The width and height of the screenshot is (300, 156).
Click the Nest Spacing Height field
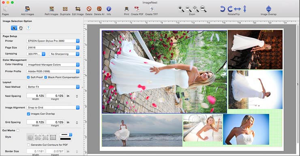point(55,96)
